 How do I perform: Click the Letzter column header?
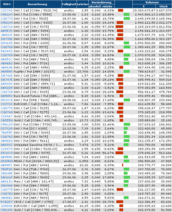click(x=82, y=4)
